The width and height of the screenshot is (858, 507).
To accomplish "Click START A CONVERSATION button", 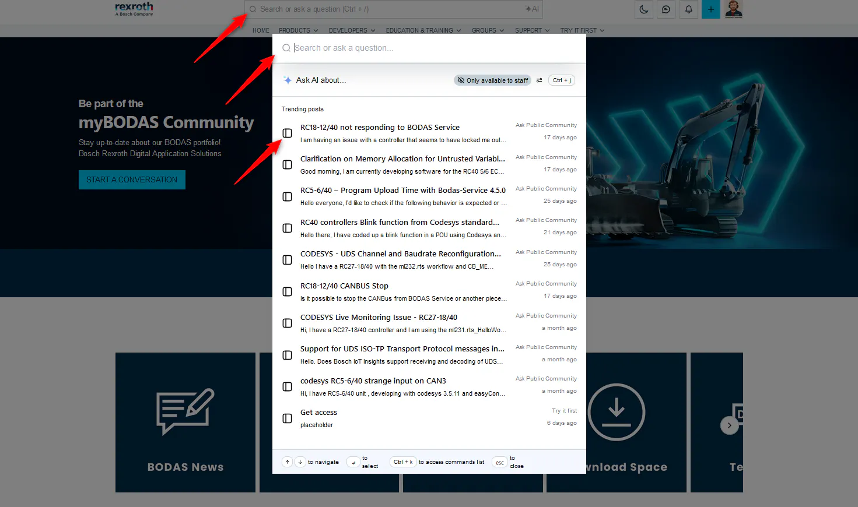I will coord(132,179).
